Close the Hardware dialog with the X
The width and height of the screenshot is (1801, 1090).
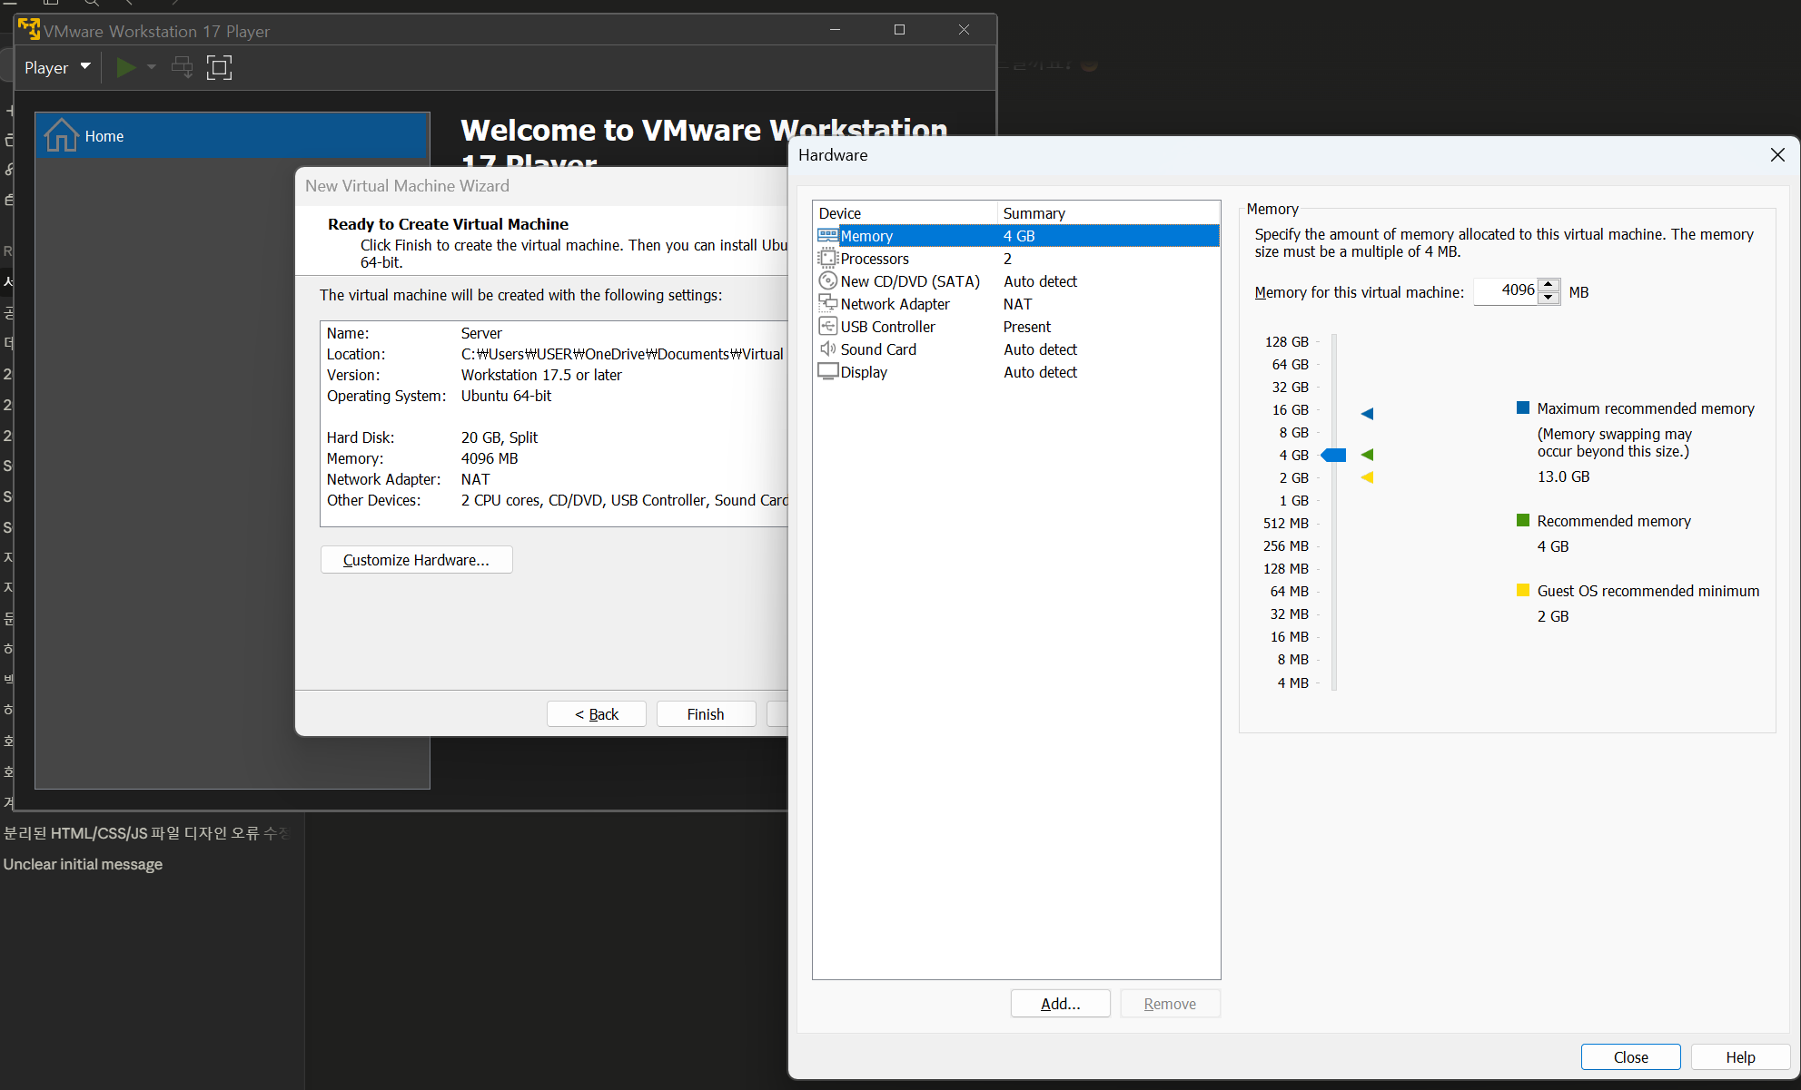1777,155
